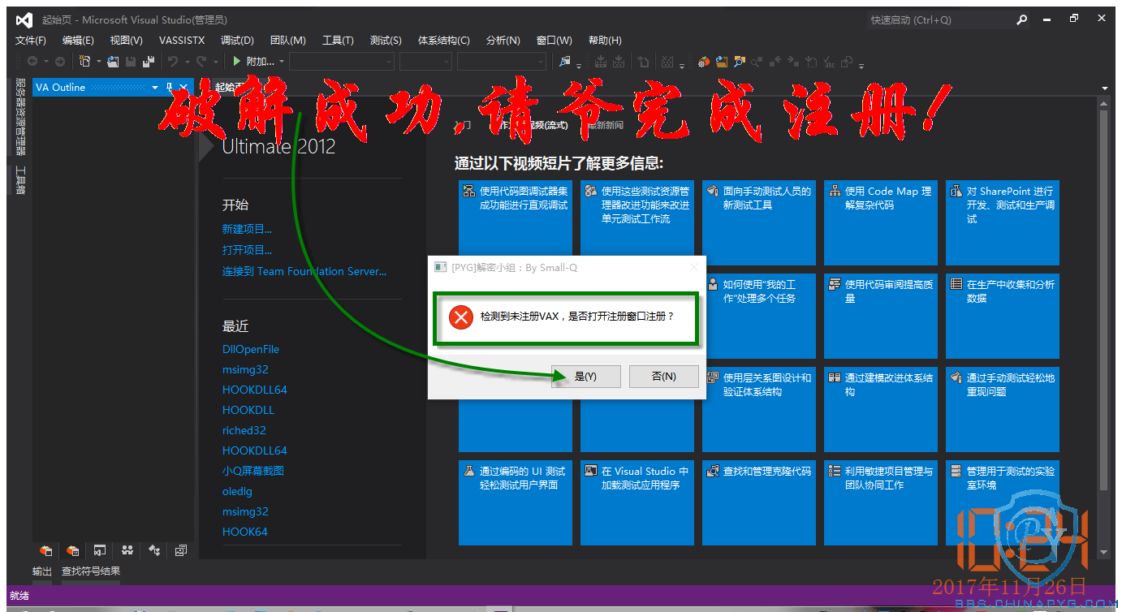Switch to the 查找符号结果 tab
The height and width of the screenshot is (612, 1122).
tap(91, 572)
